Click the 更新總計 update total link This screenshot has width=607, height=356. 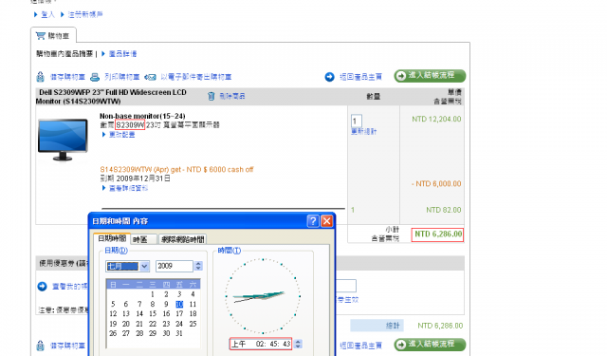363,132
